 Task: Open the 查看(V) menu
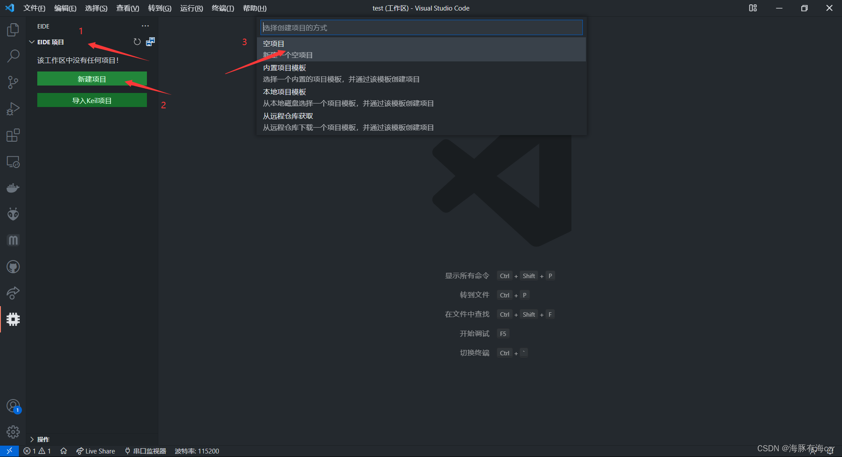pyautogui.click(x=128, y=8)
